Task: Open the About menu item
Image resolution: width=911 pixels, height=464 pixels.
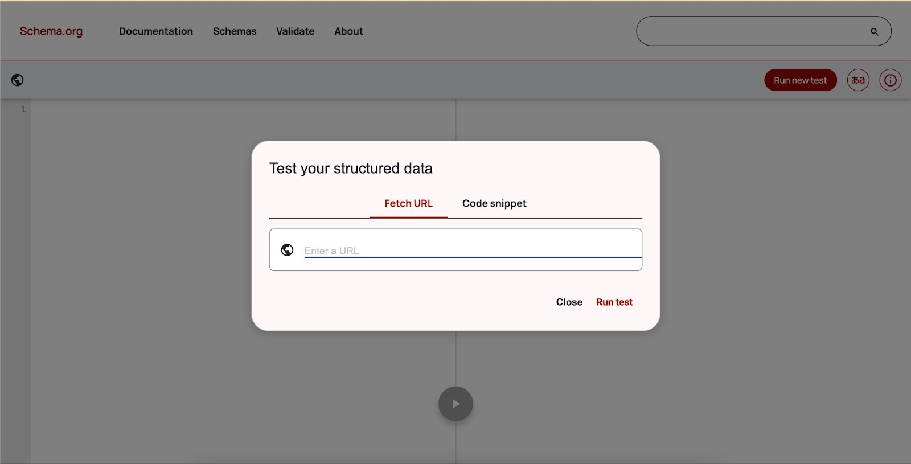Action: pyautogui.click(x=348, y=31)
